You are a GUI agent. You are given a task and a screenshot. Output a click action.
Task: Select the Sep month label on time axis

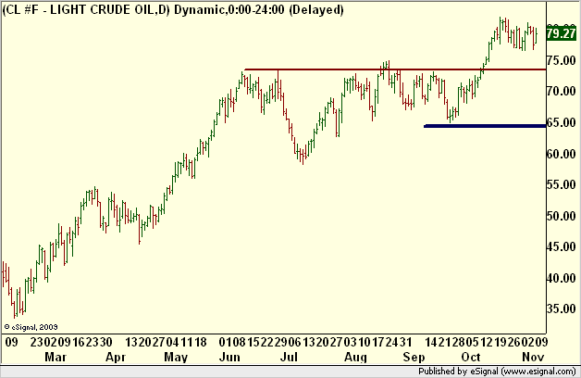pyautogui.click(x=414, y=358)
